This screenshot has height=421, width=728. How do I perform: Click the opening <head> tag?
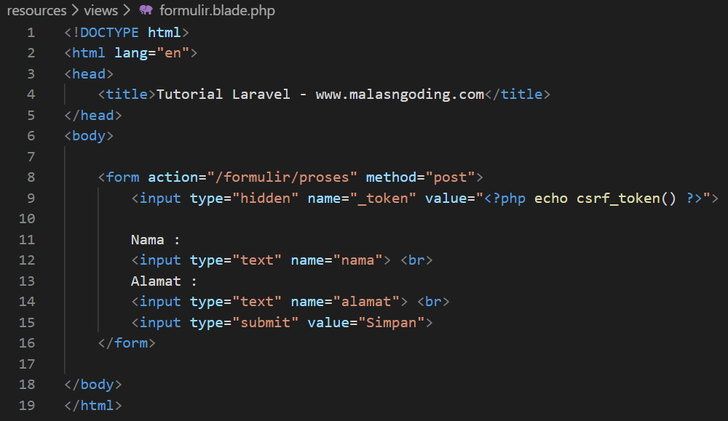pyautogui.click(x=89, y=73)
